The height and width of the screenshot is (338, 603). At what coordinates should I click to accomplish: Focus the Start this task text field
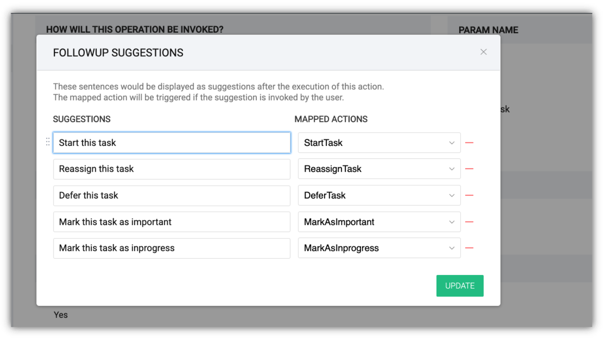(x=171, y=143)
